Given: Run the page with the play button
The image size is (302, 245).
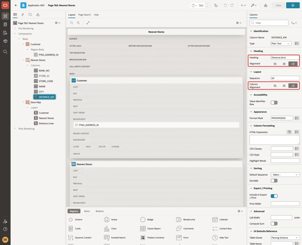Looking at the screenshot, I should (x=293, y=5).
